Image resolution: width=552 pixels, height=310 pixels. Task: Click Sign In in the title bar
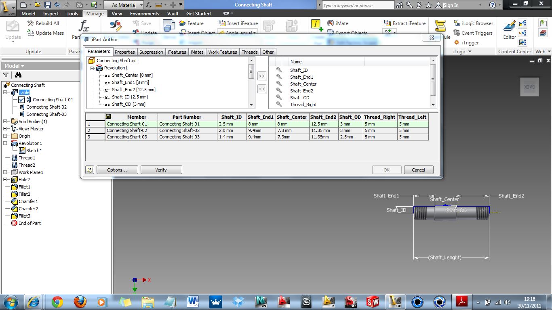(x=451, y=5)
